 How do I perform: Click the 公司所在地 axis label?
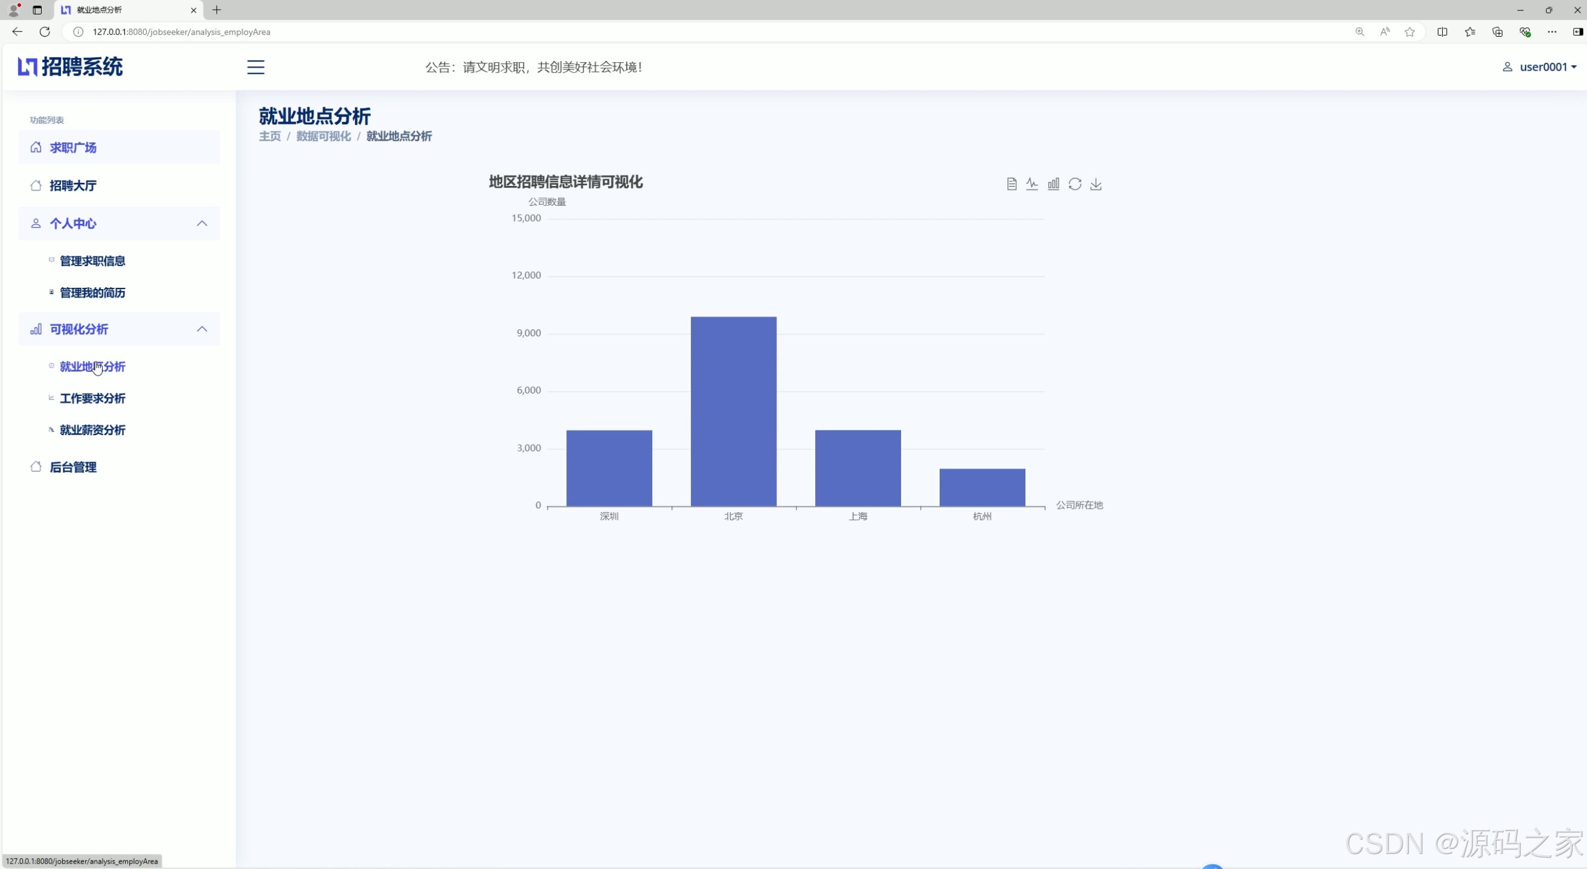coord(1079,505)
